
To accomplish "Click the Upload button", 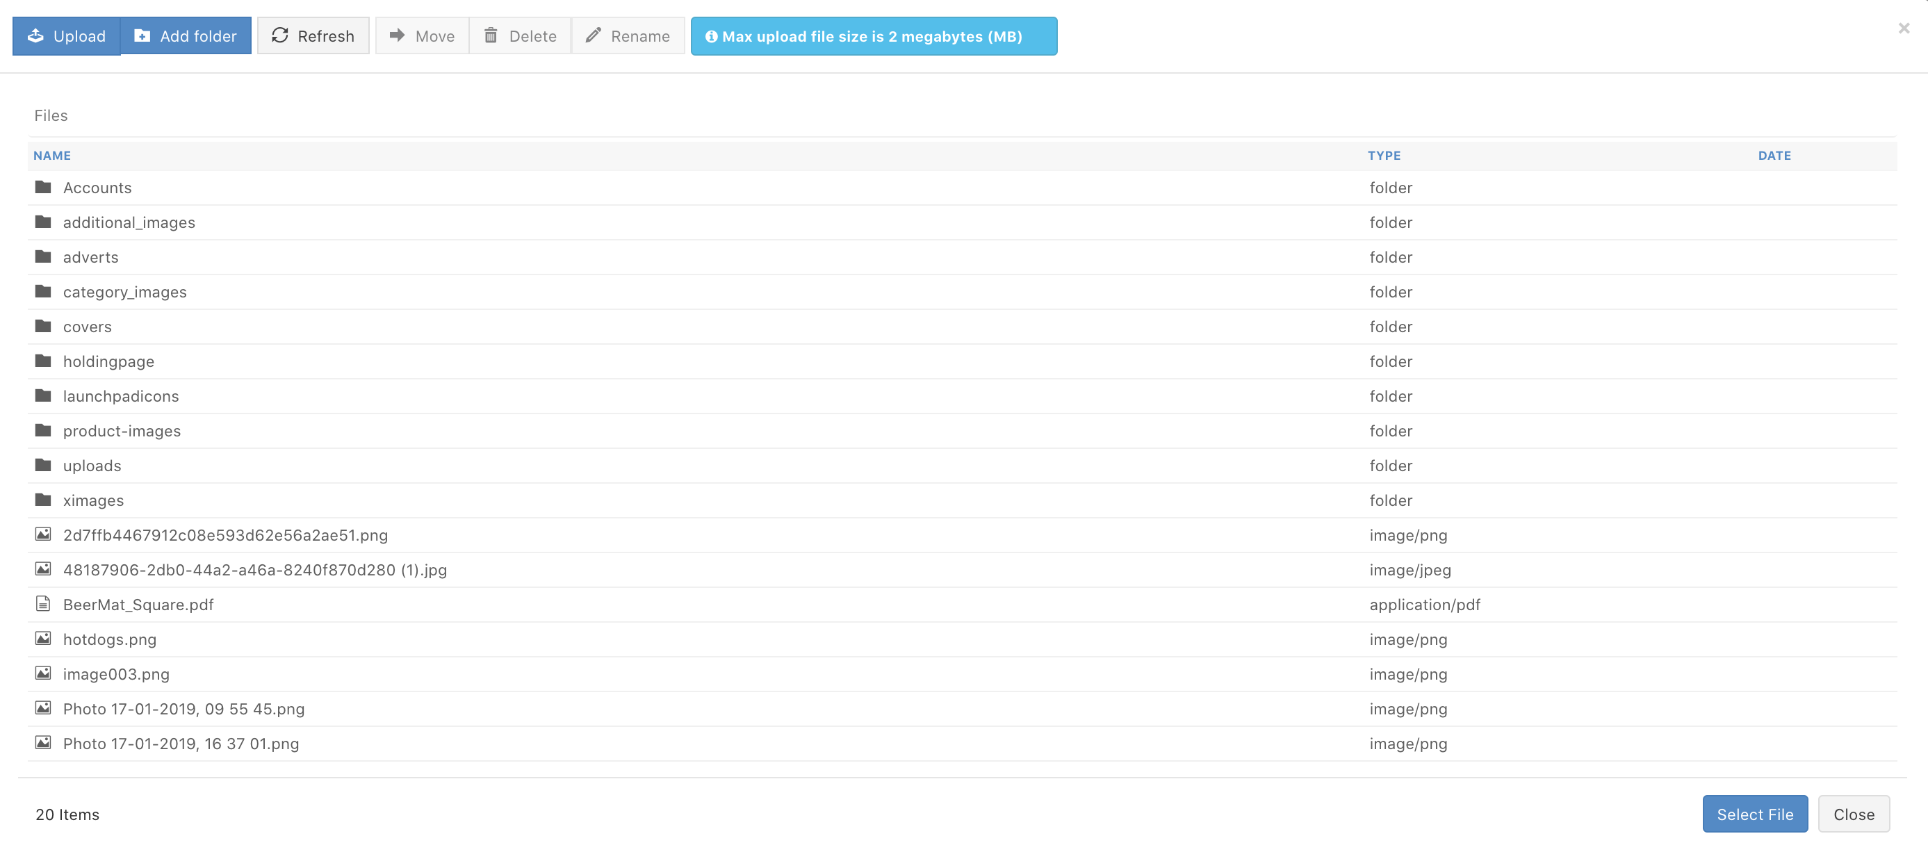I will pyautogui.click(x=66, y=36).
